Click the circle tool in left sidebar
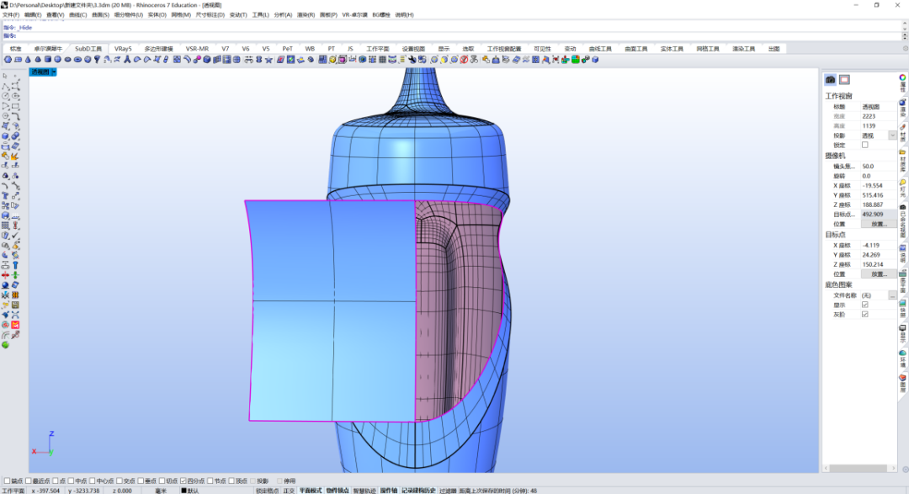 [5, 96]
